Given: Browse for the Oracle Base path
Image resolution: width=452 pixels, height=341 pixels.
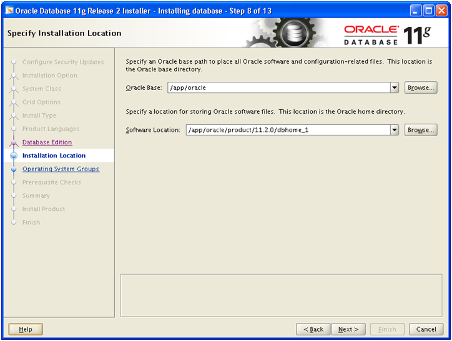Looking at the screenshot, I should click(x=421, y=87).
